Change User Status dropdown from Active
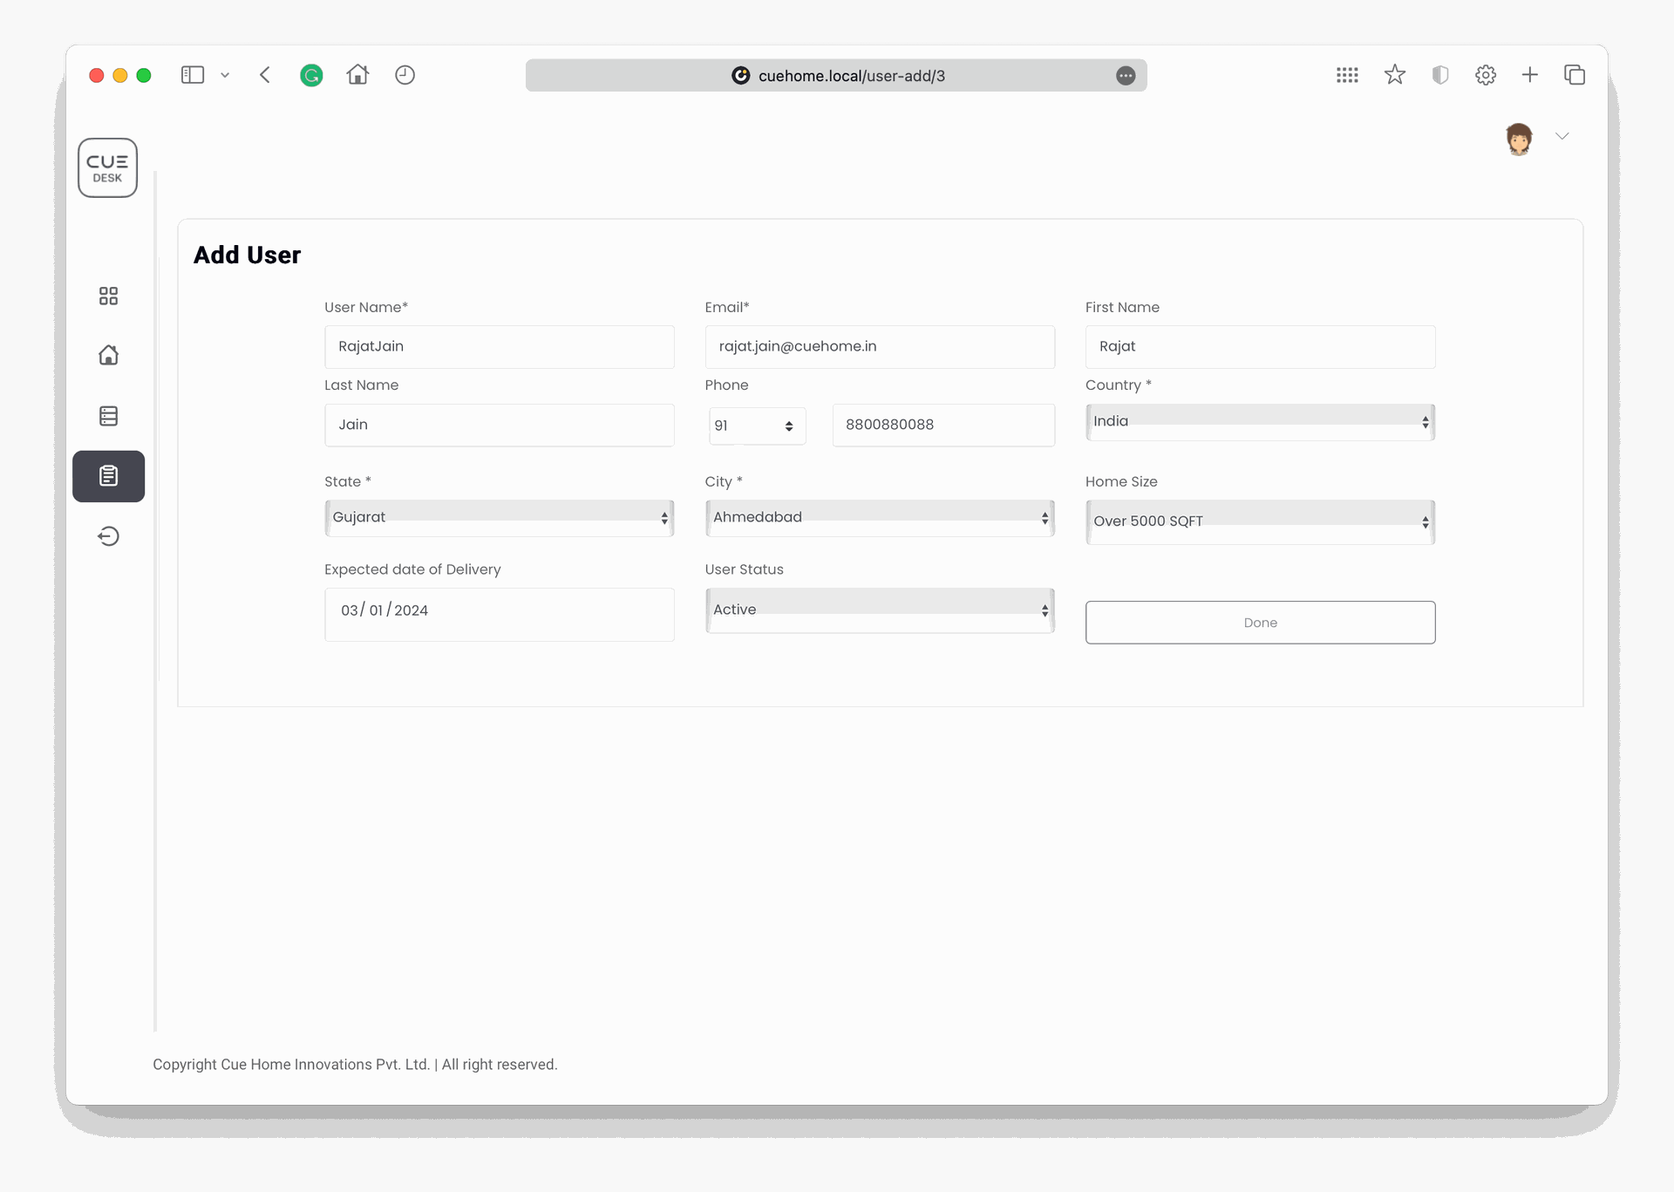1674x1192 pixels. click(880, 610)
